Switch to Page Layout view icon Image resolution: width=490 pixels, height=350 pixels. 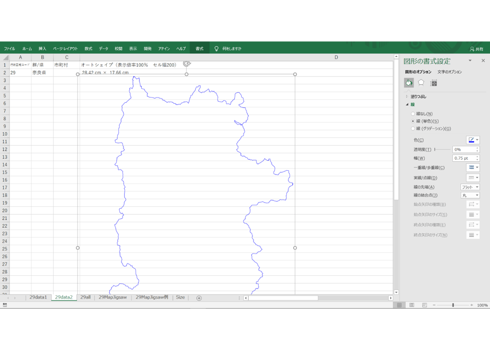tap(412, 305)
